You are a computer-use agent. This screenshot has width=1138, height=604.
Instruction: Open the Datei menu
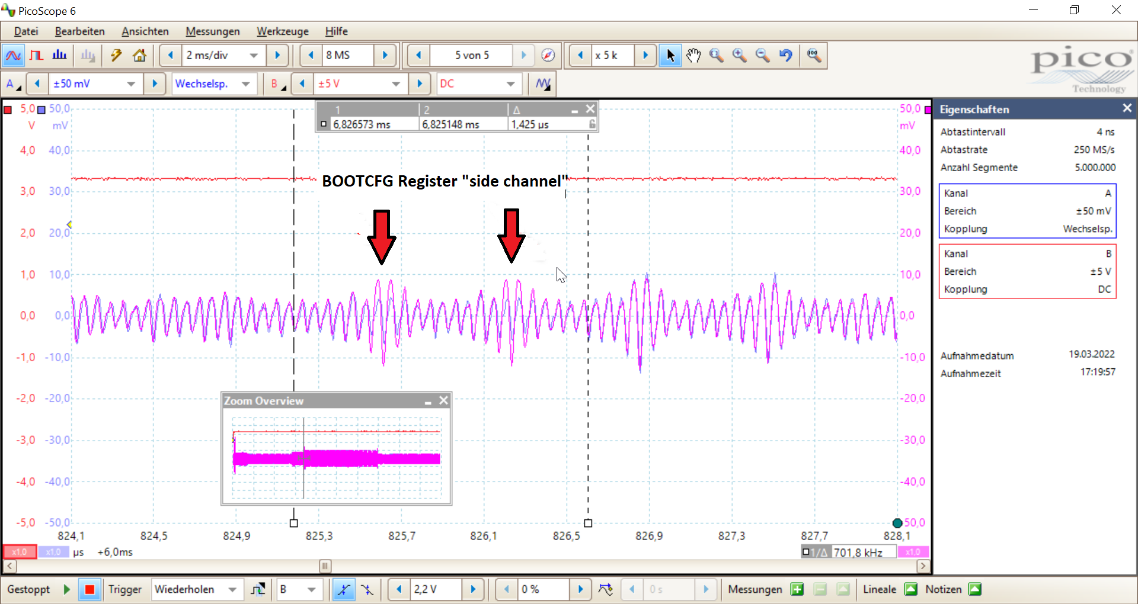click(x=26, y=31)
